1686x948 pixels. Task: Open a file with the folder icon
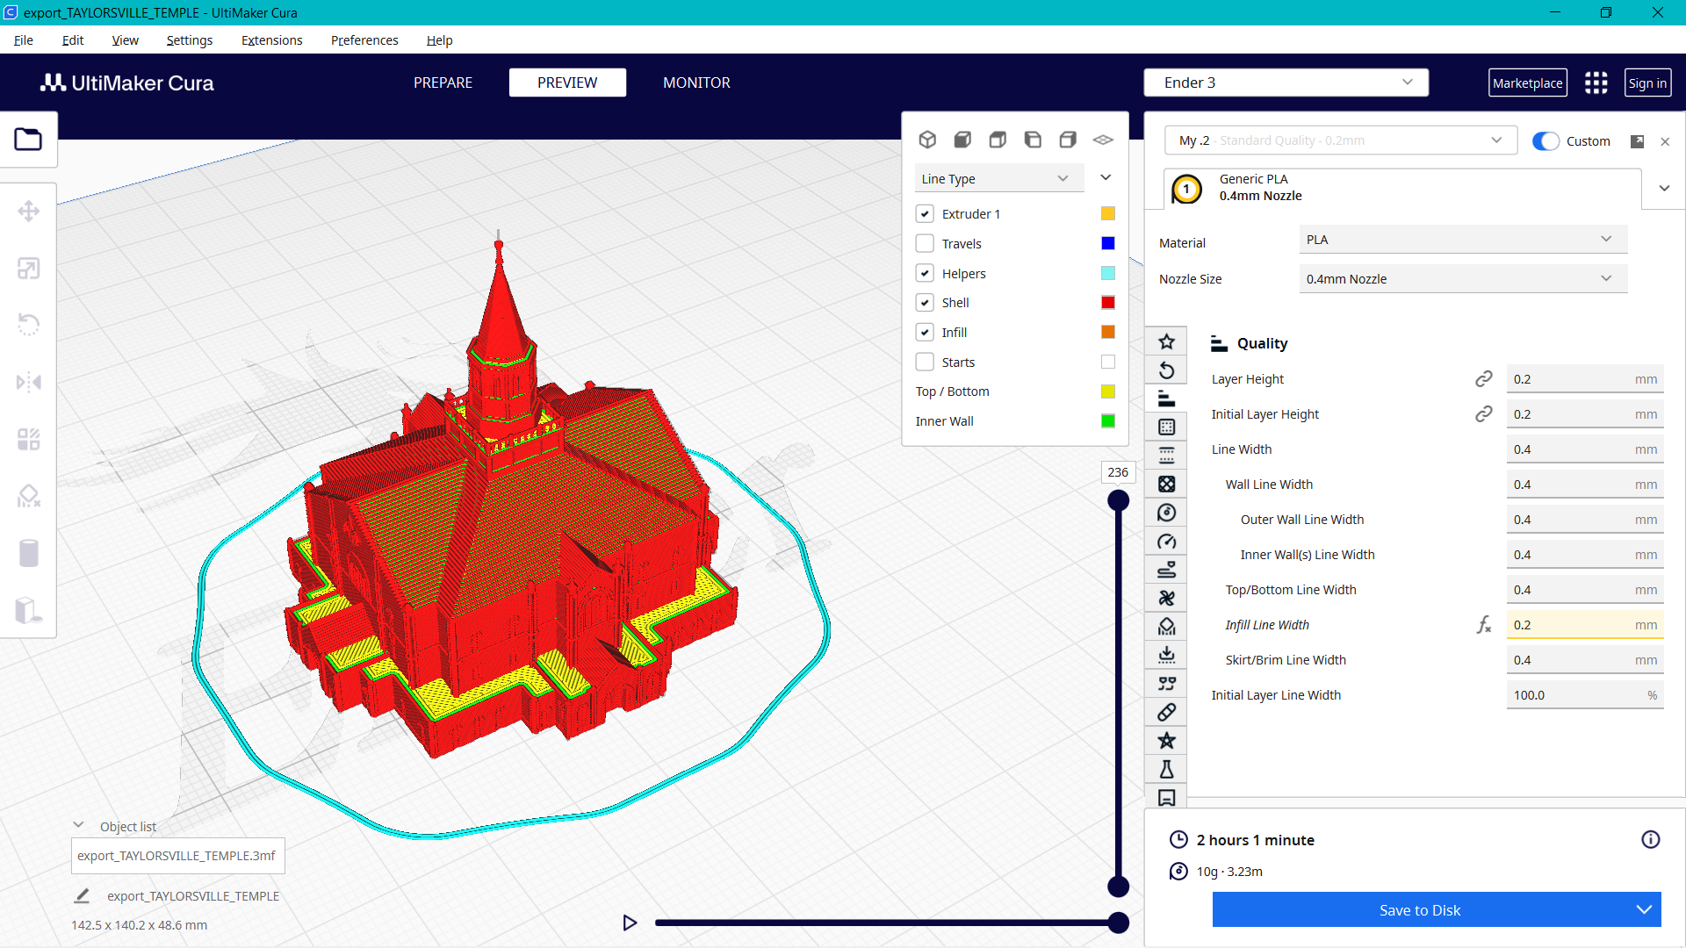click(29, 139)
